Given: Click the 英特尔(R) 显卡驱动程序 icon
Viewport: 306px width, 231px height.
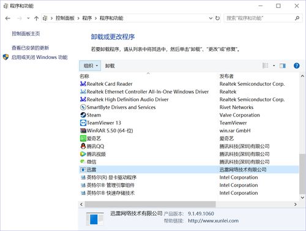Looking at the screenshot, I should 83,177.
